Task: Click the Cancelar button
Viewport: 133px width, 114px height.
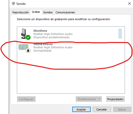Action: [x=102, y=109]
